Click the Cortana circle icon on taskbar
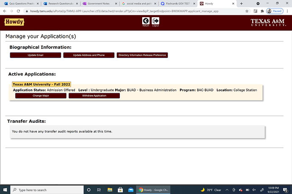The width and height of the screenshot is (292, 194). pyautogui.click(x=89, y=190)
